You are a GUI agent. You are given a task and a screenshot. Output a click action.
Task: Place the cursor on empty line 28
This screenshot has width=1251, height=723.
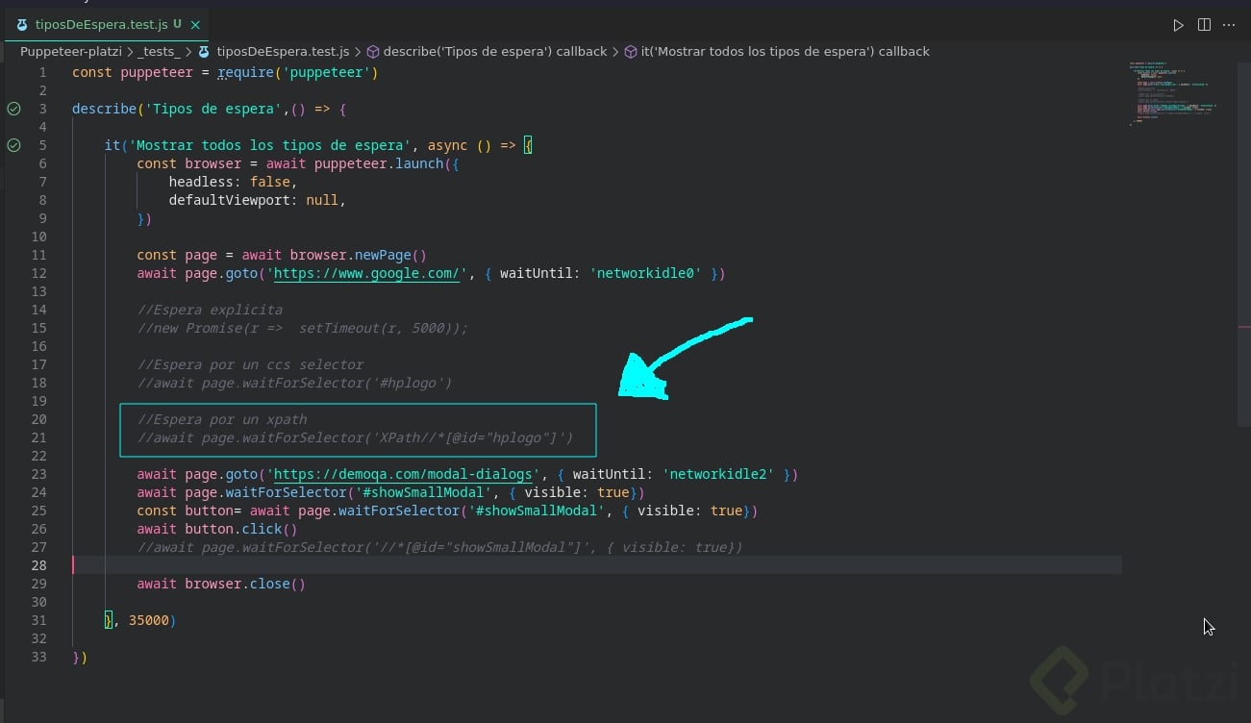pyautogui.click(x=596, y=565)
